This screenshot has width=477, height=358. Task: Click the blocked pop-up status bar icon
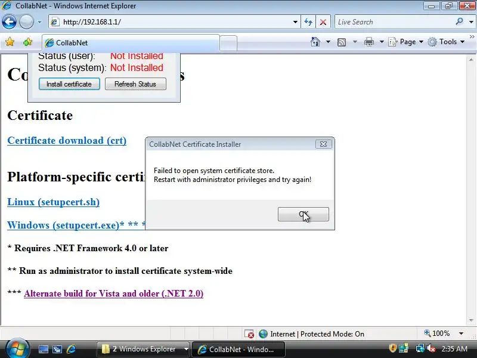[x=249, y=334]
